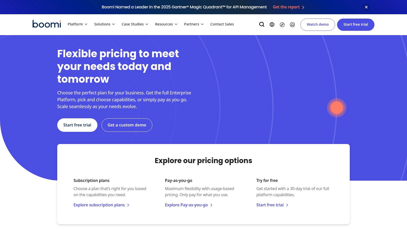Click Start free trial in header
This screenshot has height=229, width=407.
click(x=356, y=24)
